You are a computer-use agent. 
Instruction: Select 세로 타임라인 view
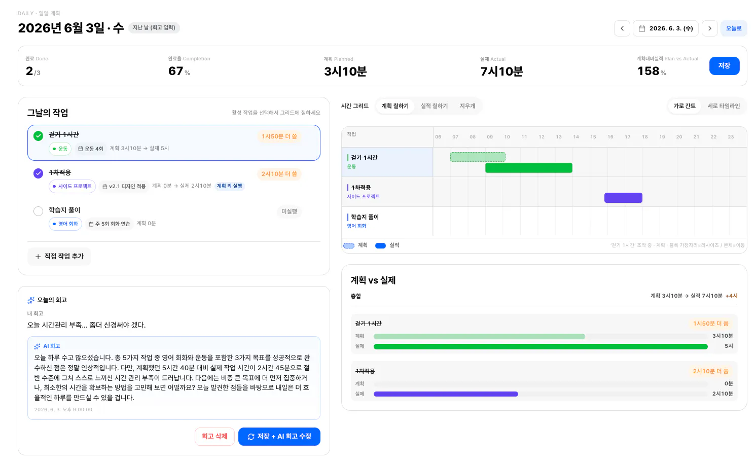click(724, 106)
